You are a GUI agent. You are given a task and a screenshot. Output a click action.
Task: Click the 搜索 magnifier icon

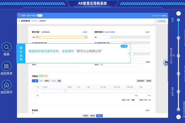tap(6, 47)
